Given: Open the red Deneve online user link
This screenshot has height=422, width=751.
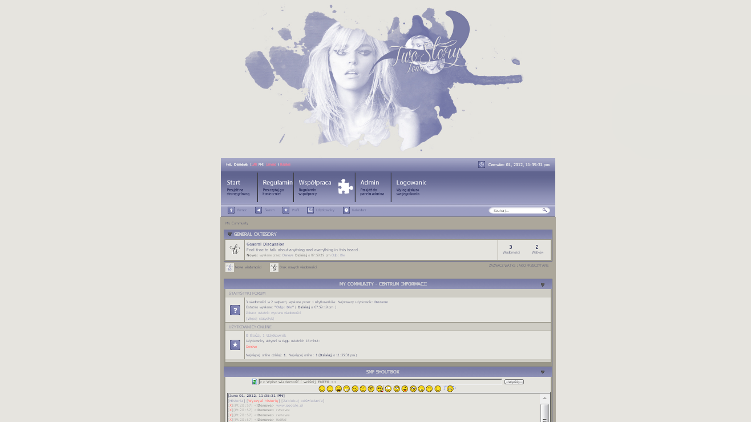Looking at the screenshot, I should coord(252,347).
